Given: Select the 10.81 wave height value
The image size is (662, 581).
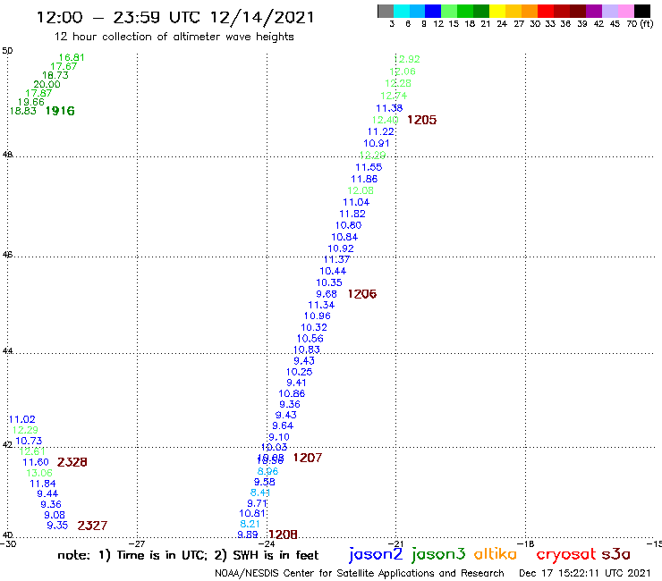Looking at the screenshot, I should pos(252,513).
